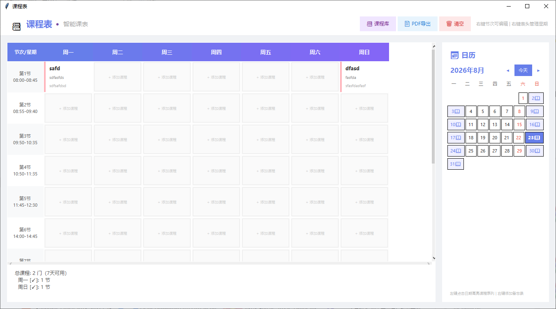556x309 pixels.
Task: Go to the previous calendar month
Action: [507, 70]
